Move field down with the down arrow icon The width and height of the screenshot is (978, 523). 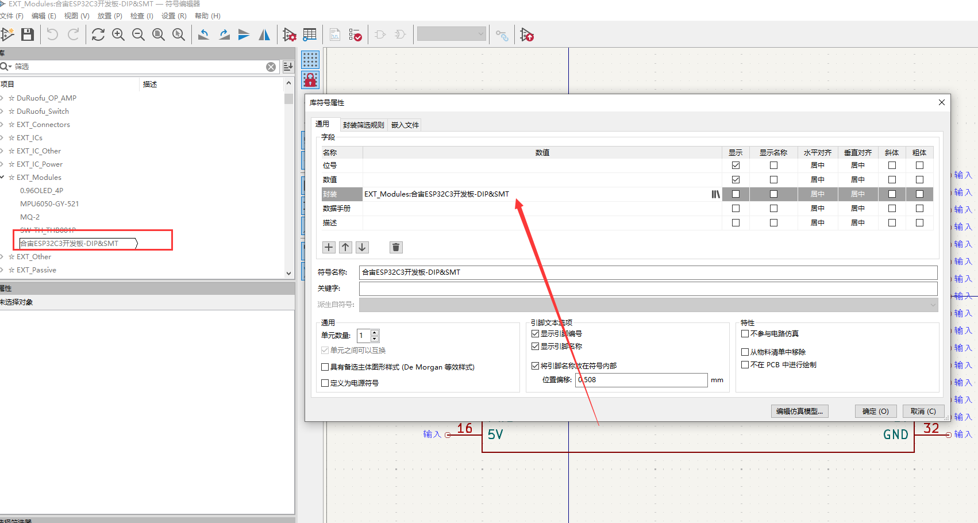click(x=362, y=247)
